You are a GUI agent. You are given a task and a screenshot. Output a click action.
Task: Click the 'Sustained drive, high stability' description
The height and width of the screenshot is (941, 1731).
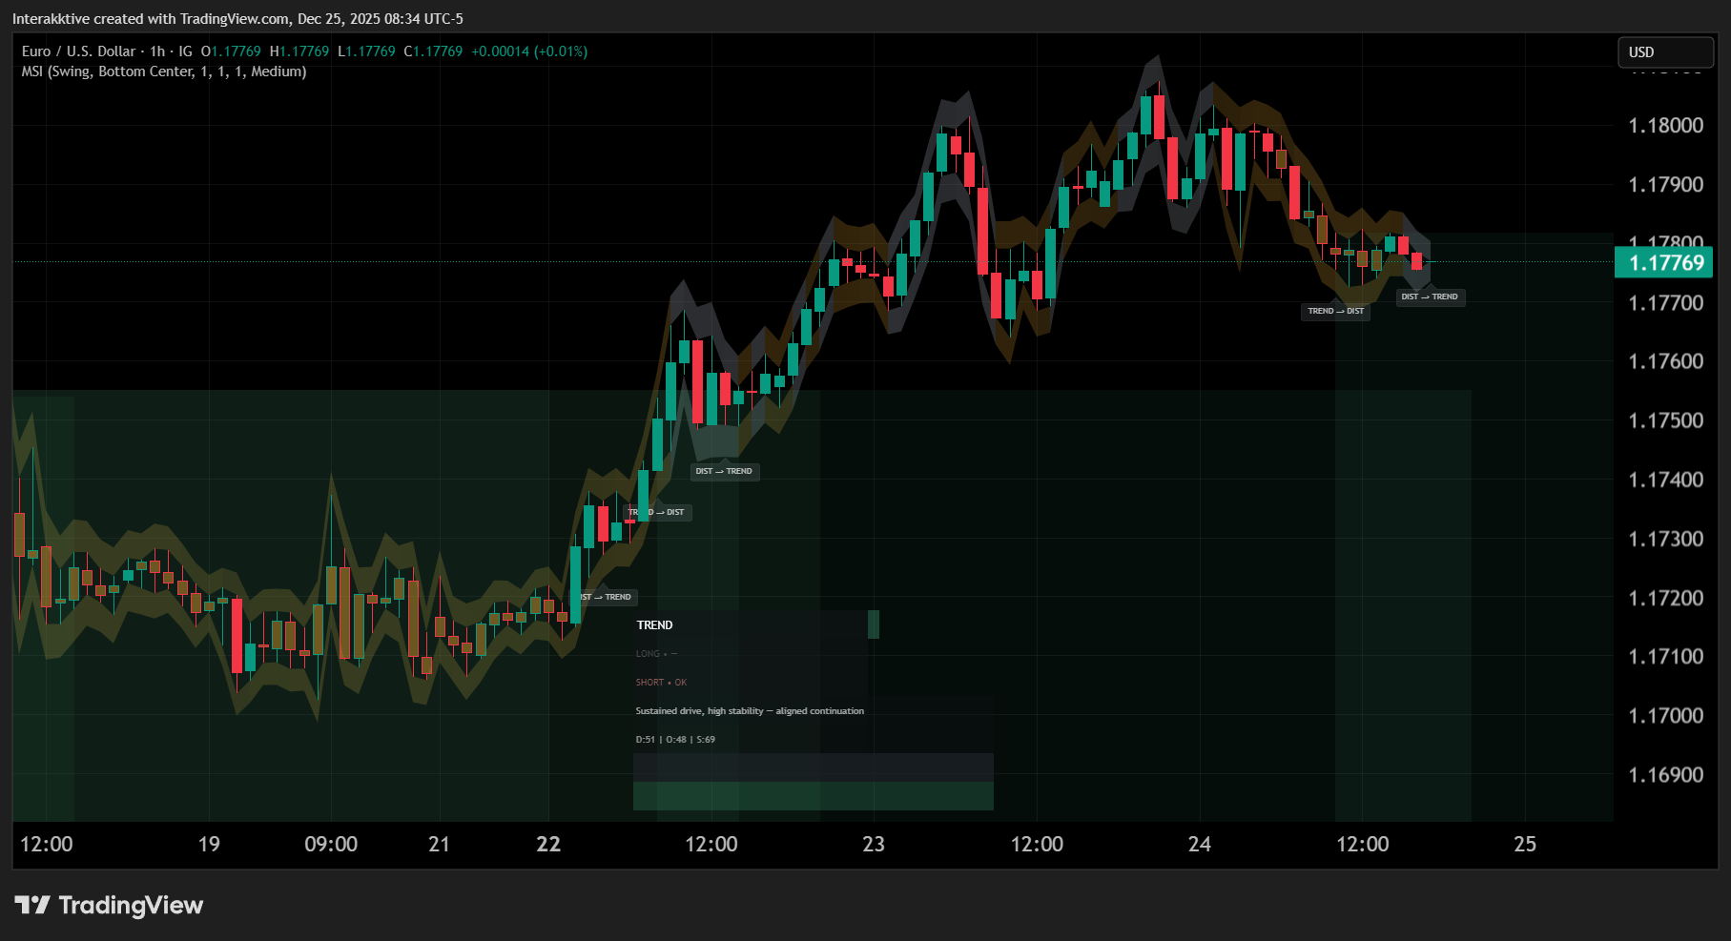coord(750,711)
